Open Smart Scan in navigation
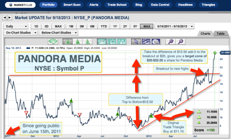The width and height of the screenshot is (231, 139). [x=72, y=5]
